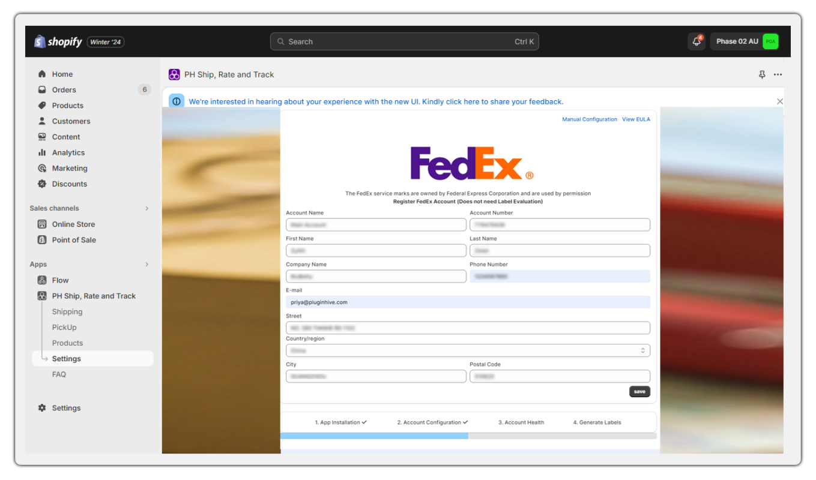Click the info icon in feedback banner
The width and height of the screenshot is (816, 480).
(177, 101)
